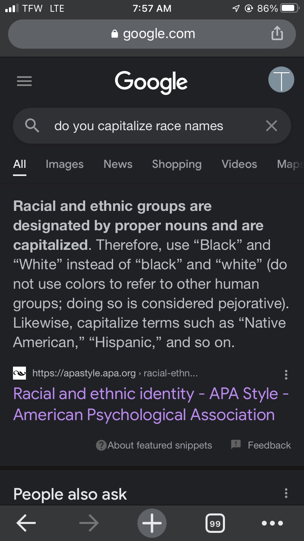Tap the 7:57 AM clock
The image size is (304, 541).
[x=152, y=9]
